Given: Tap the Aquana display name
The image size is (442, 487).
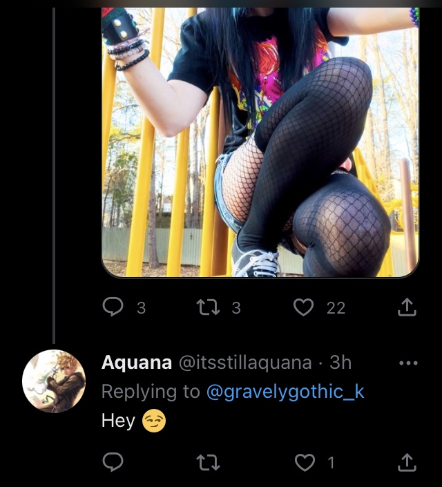Looking at the screenshot, I should pos(137,363).
